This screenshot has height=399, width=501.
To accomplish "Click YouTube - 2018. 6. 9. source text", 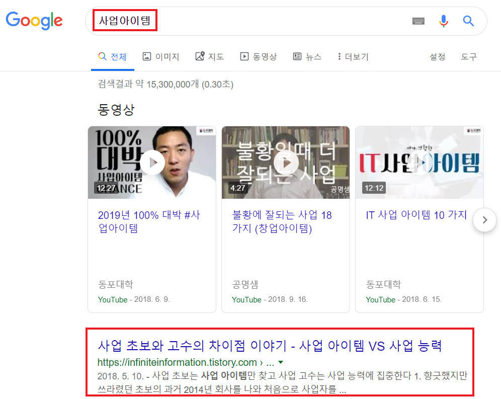I will pyautogui.click(x=134, y=299).
